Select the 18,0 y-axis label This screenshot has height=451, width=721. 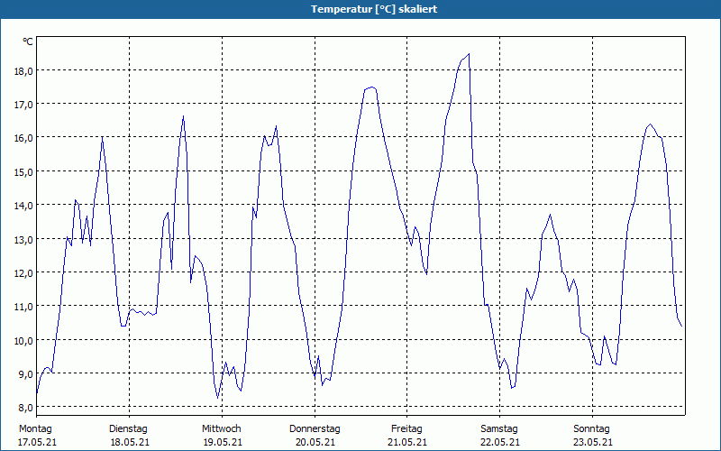(25, 71)
